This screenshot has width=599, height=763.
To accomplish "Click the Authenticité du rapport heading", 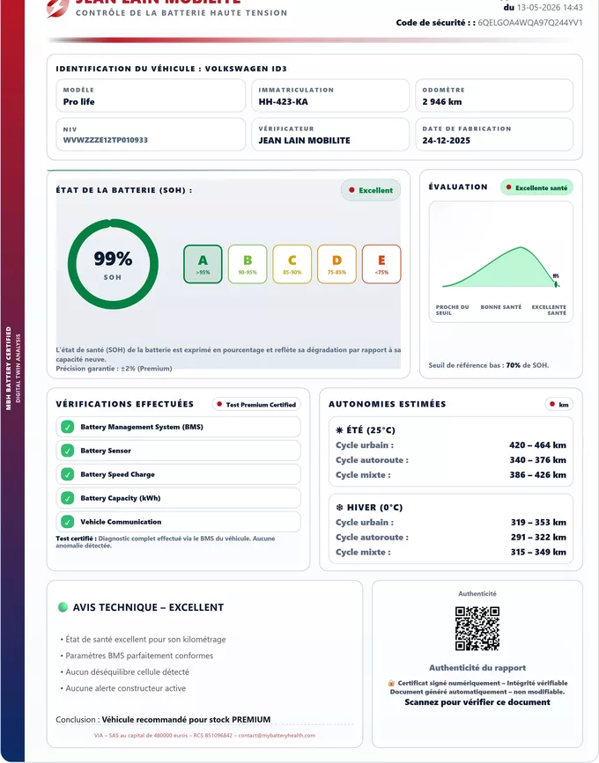I will [477, 668].
